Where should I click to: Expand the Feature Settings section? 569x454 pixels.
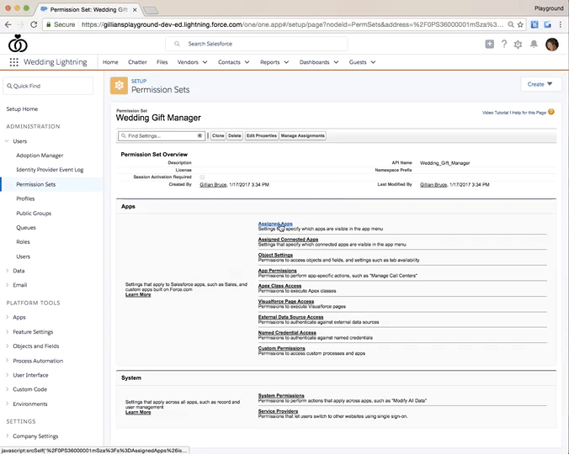pyautogui.click(x=7, y=331)
